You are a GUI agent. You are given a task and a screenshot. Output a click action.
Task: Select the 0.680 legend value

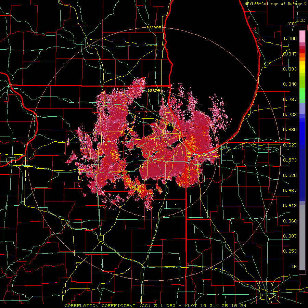coord(290,130)
